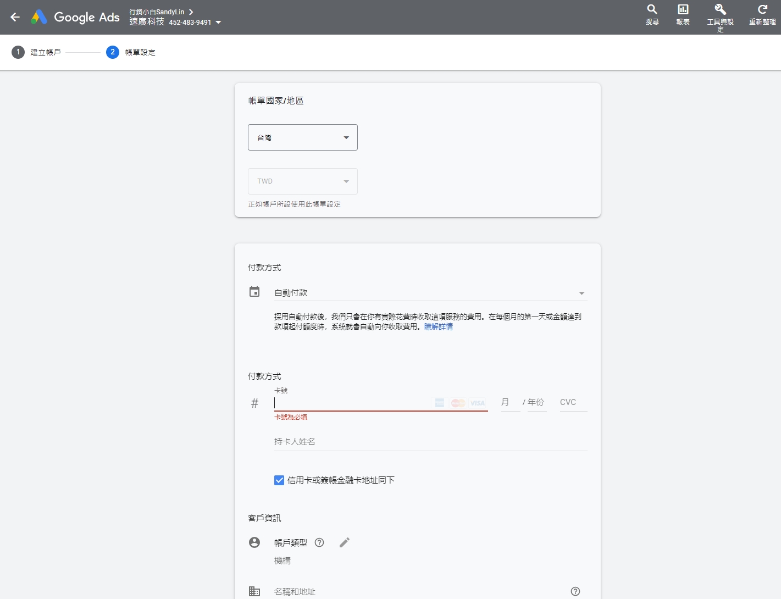Open the account switcher arrow beside 452-483-9491
Image resolution: width=781 pixels, height=599 pixels.
[x=218, y=23]
